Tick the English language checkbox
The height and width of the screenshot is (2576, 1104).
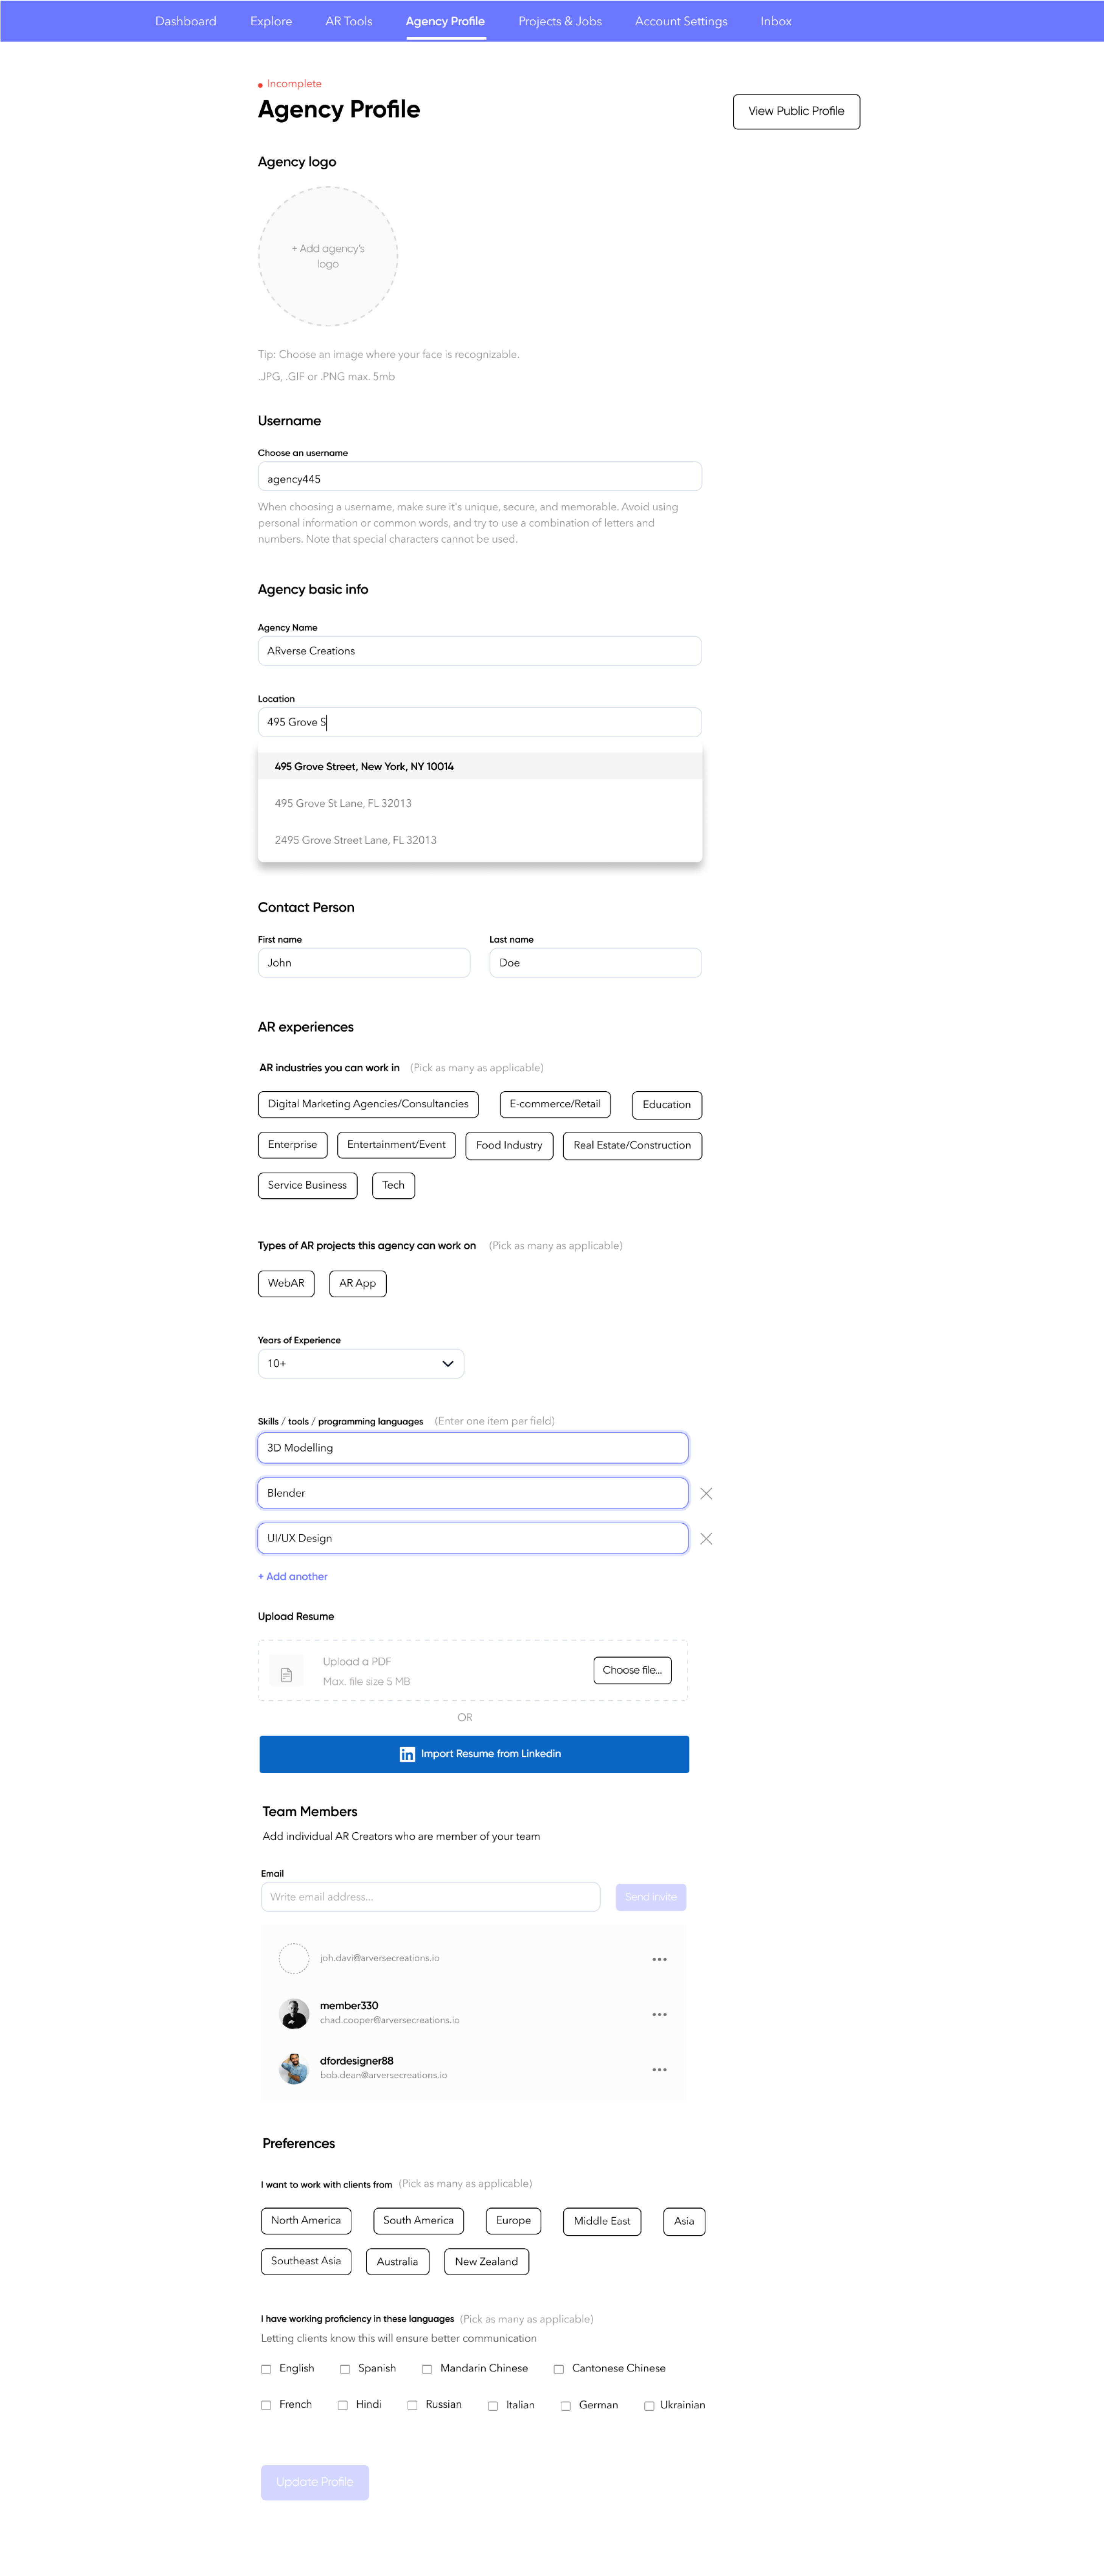coord(266,2369)
